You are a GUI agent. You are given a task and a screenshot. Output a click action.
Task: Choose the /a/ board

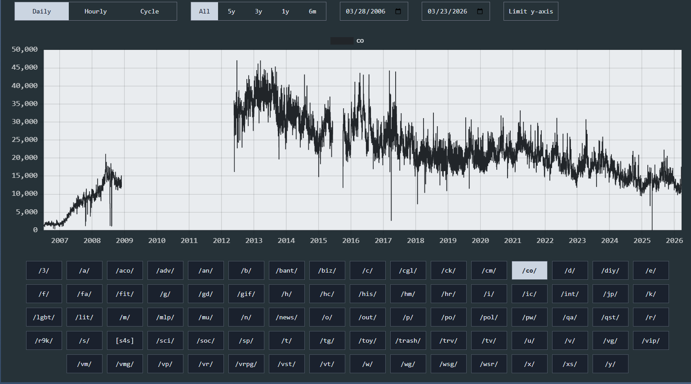pyautogui.click(x=85, y=270)
